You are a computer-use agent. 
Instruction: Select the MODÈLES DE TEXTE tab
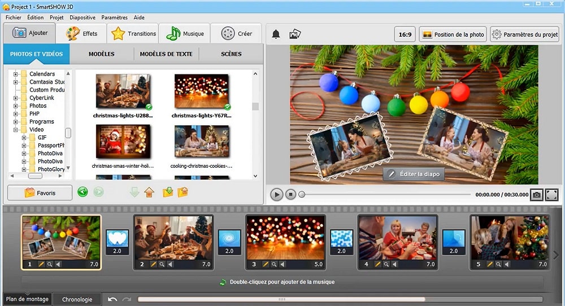(166, 54)
